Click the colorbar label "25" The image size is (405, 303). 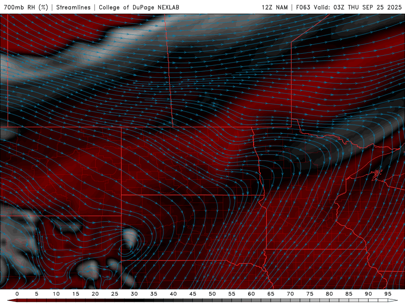click(115, 294)
